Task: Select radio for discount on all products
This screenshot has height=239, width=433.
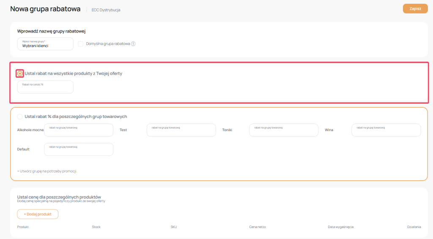Action: (20, 73)
